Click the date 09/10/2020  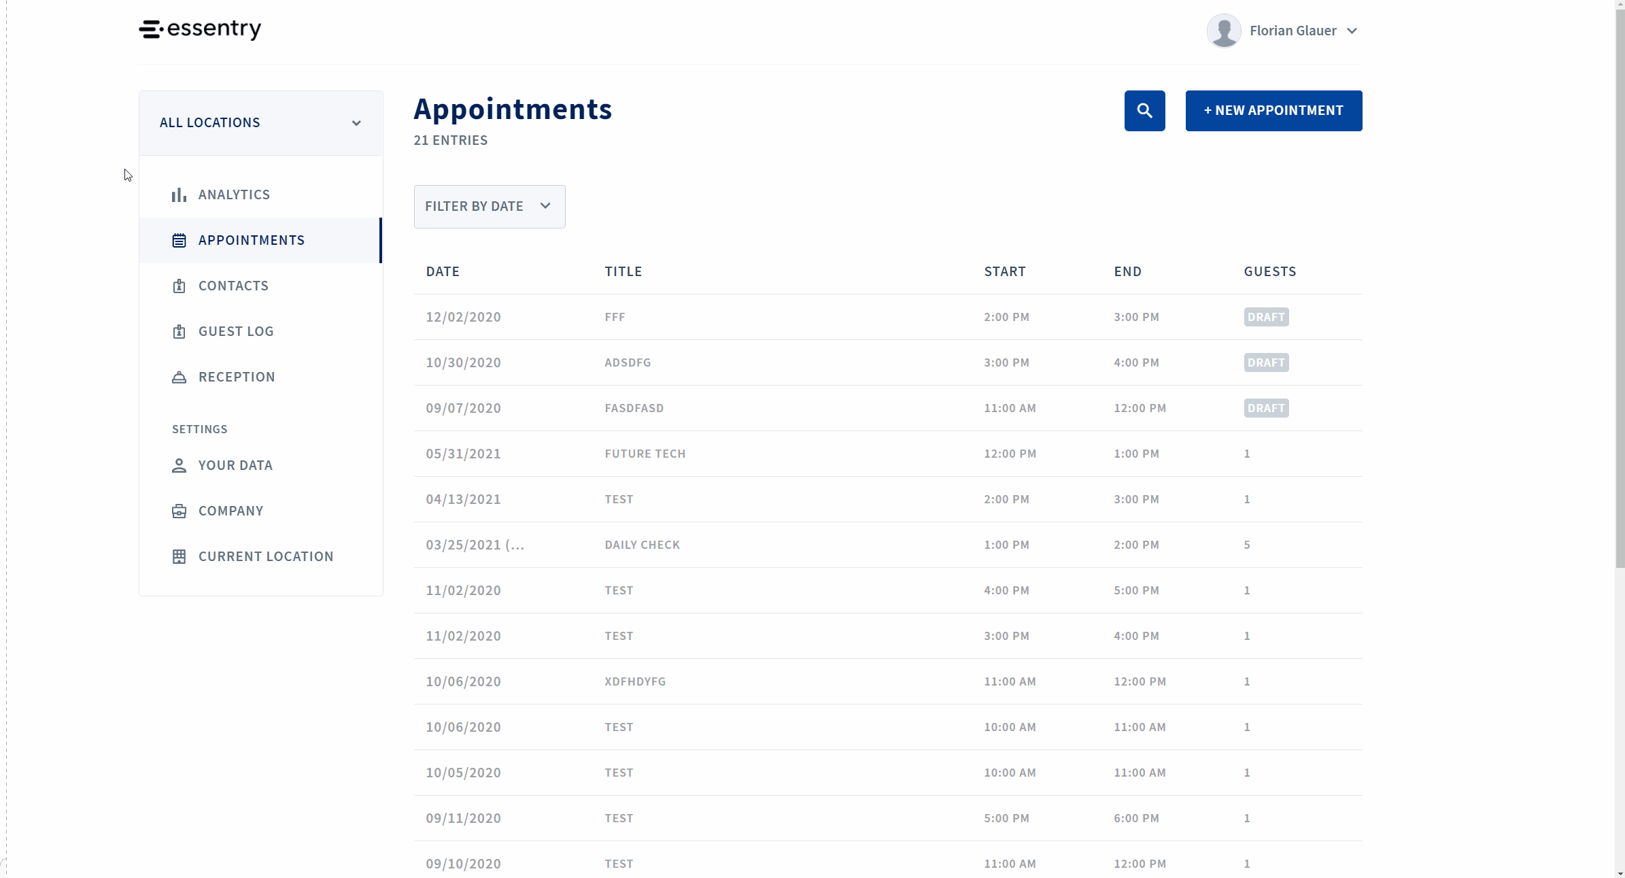[464, 864]
